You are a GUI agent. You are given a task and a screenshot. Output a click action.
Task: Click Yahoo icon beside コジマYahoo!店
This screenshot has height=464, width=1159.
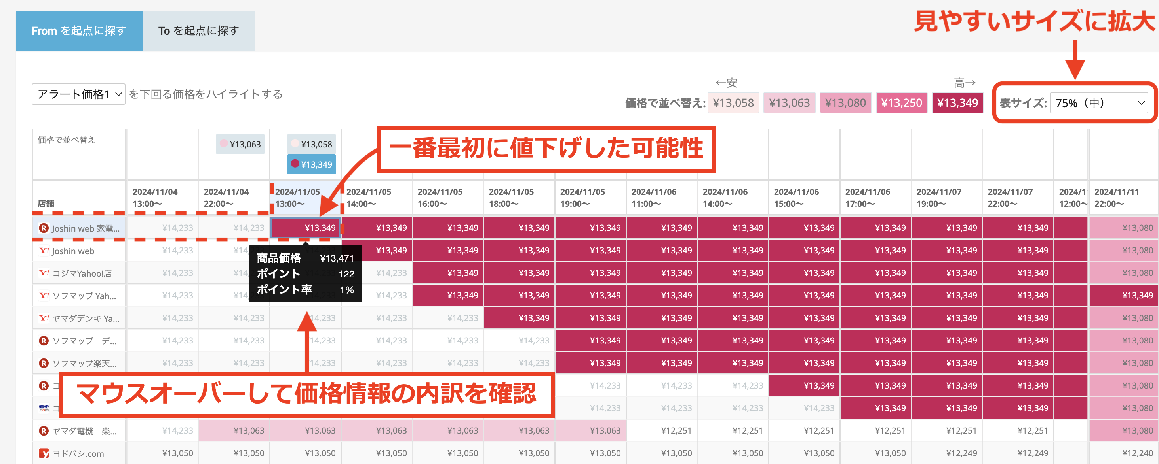tap(44, 273)
